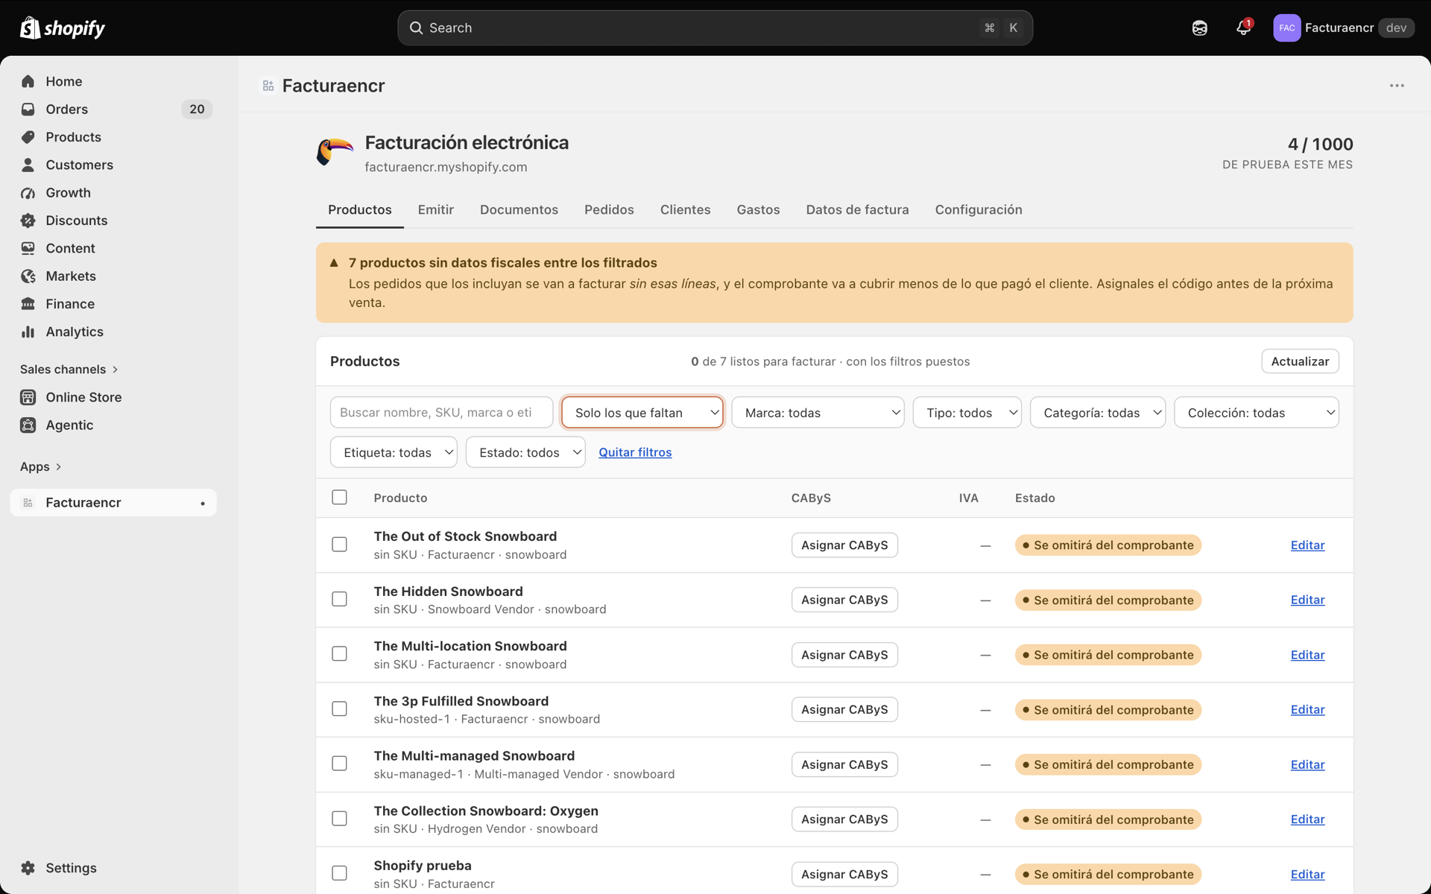Open the 'Estado: todos' filter
Screen dimensions: 1431x894
(525, 452)
